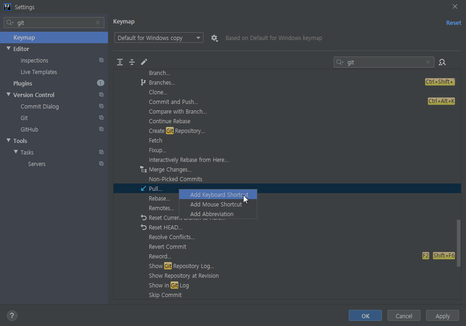Image resolution: width=466 pixels, height=326 pixels.
Task: Click project-level icon next to Servers
Action: 102,164
